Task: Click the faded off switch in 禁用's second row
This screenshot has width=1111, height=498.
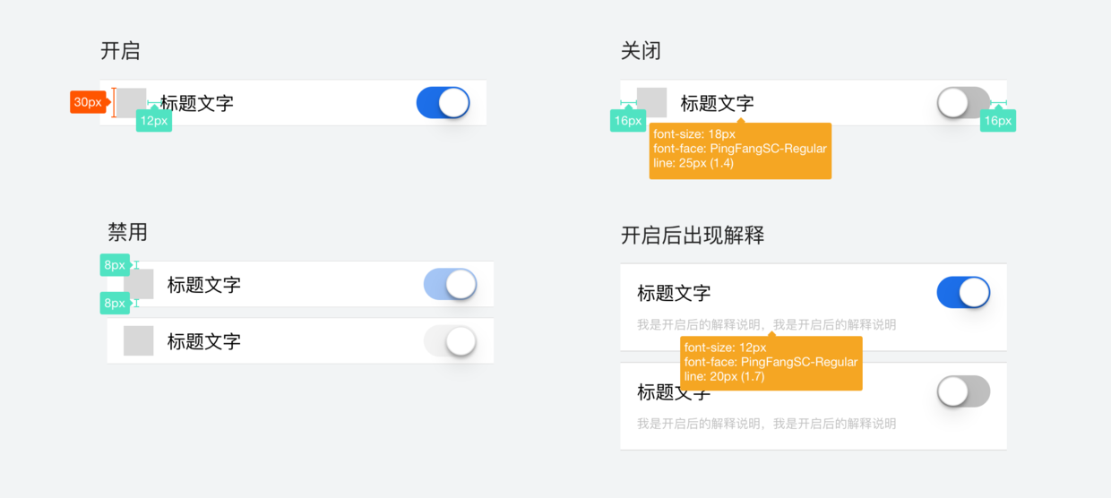Action: click(450, 341)
